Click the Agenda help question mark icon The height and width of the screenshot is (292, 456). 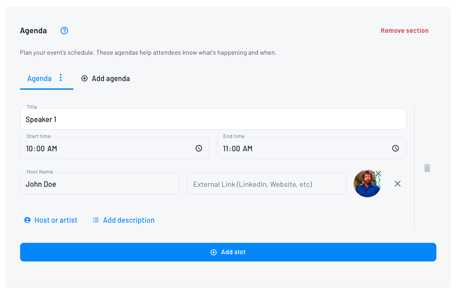[64, 31]
